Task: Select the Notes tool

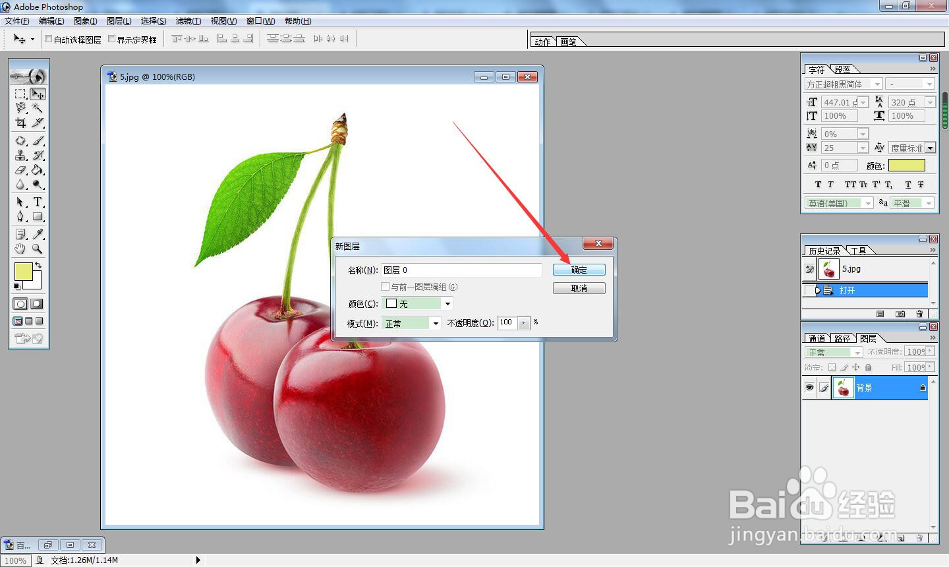Action: click(20, 234)
